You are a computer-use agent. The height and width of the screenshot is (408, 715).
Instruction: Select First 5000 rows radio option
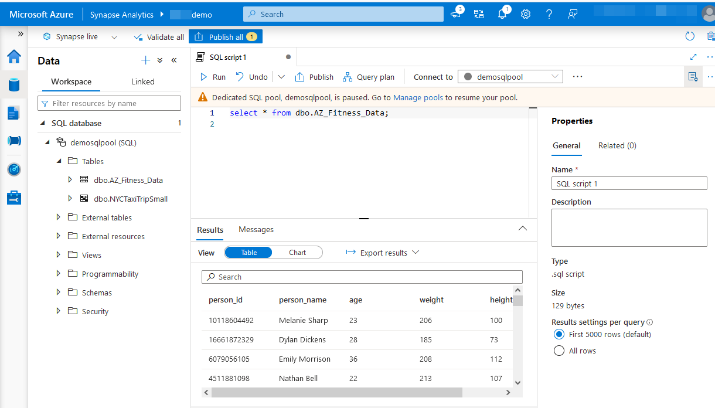[x=559, y=334]
